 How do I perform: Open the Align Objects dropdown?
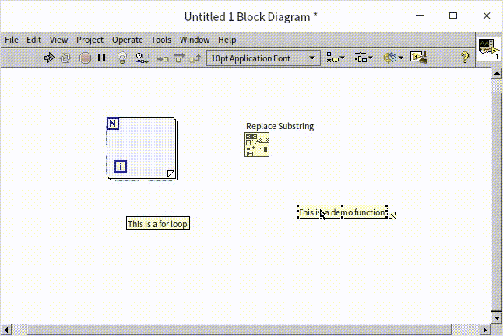[x=336, y=58]
